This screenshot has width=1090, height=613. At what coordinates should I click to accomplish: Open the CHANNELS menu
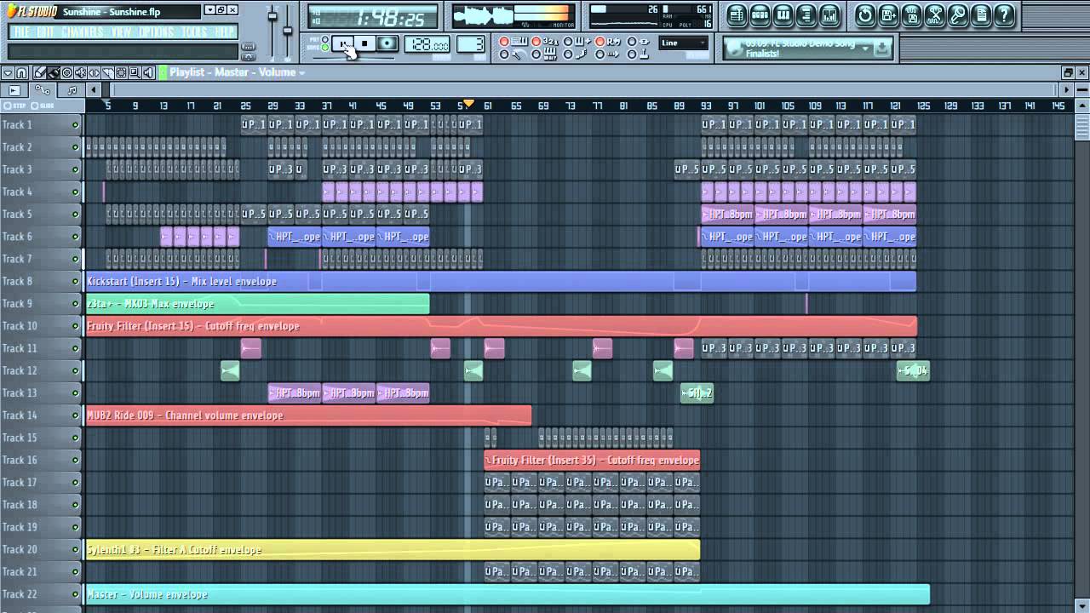click(x=83, y=32)
